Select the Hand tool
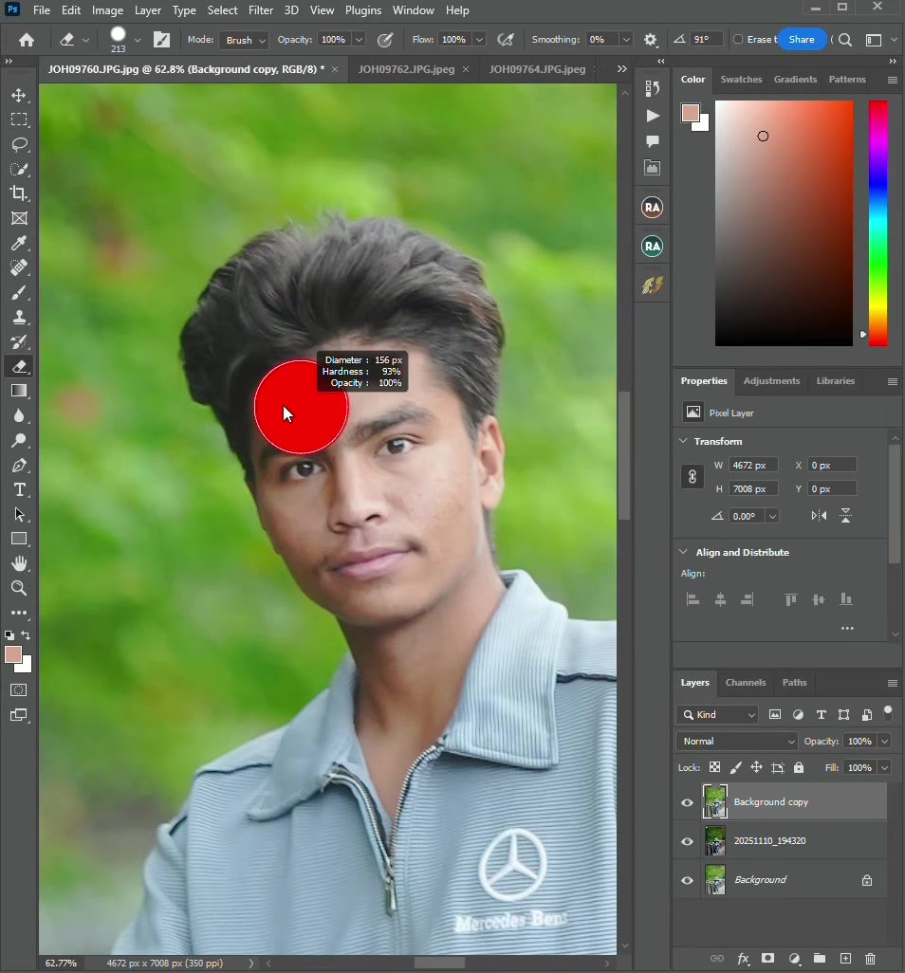Screen dimensions: 905x973 [x=19, y=563]
